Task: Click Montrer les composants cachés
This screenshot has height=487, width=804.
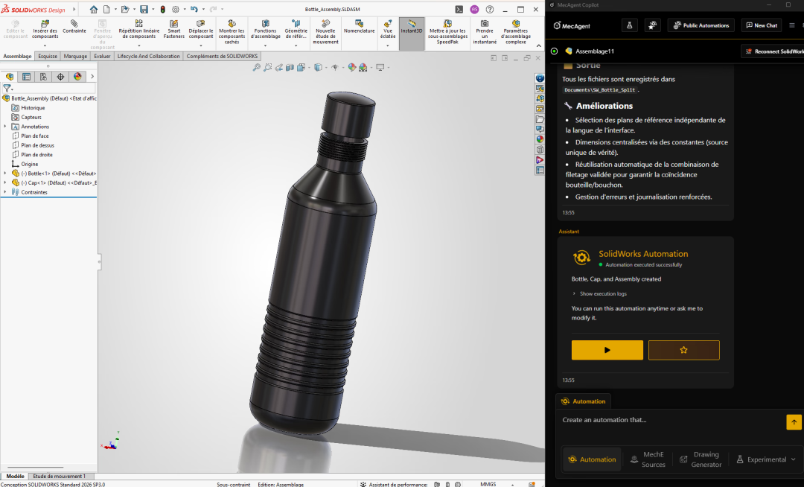Action: click(x=232, y=32)
